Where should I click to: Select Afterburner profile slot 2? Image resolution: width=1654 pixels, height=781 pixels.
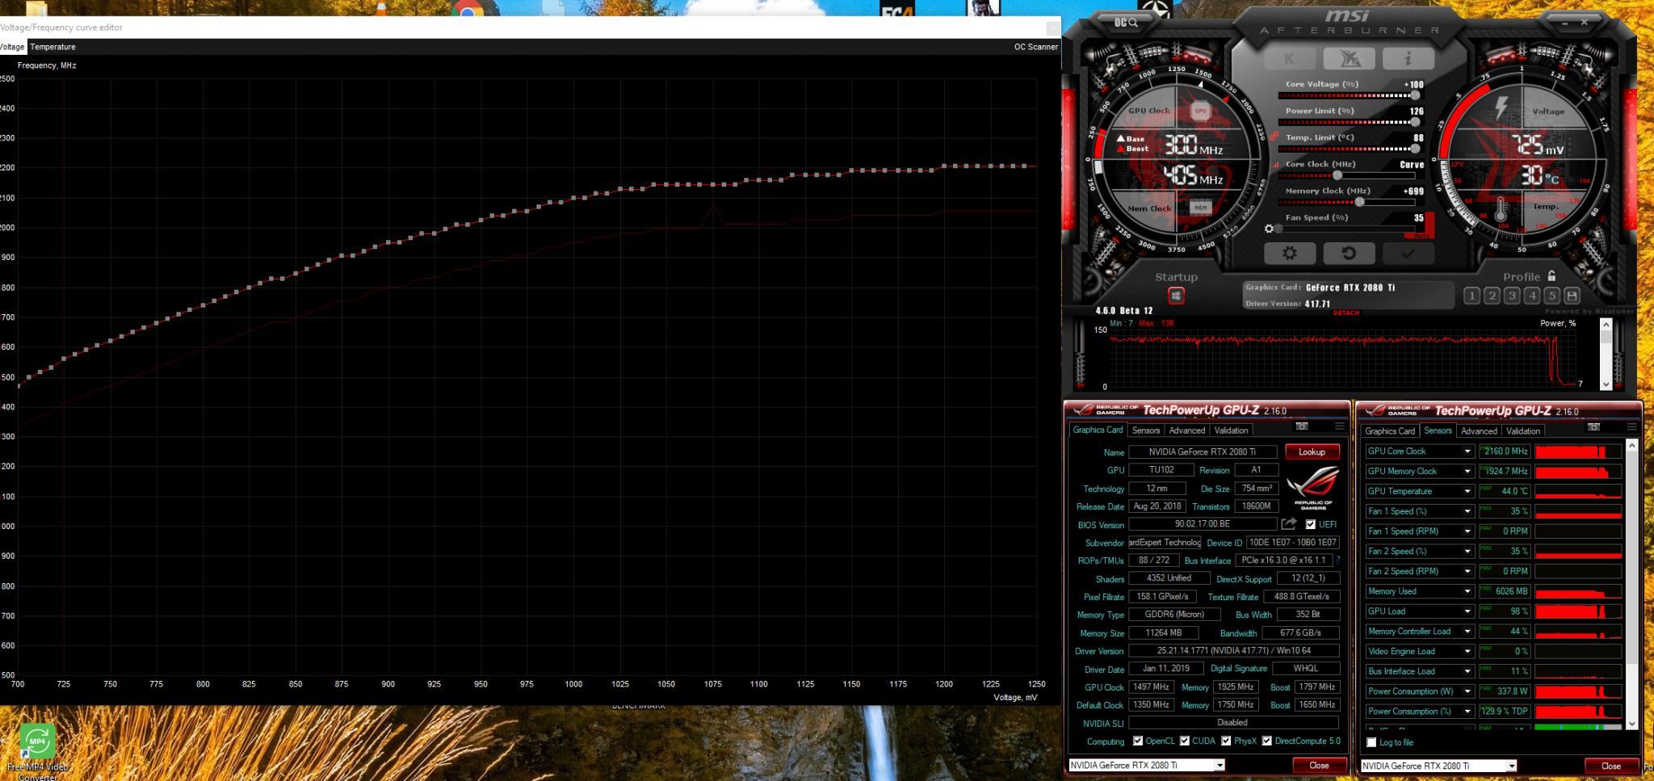click(x=1492, y=296)
